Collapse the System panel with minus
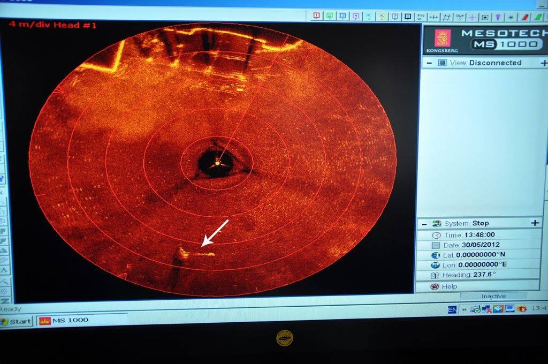The height and width of the screenshot is (364, 548). click(x=424, y=224)
